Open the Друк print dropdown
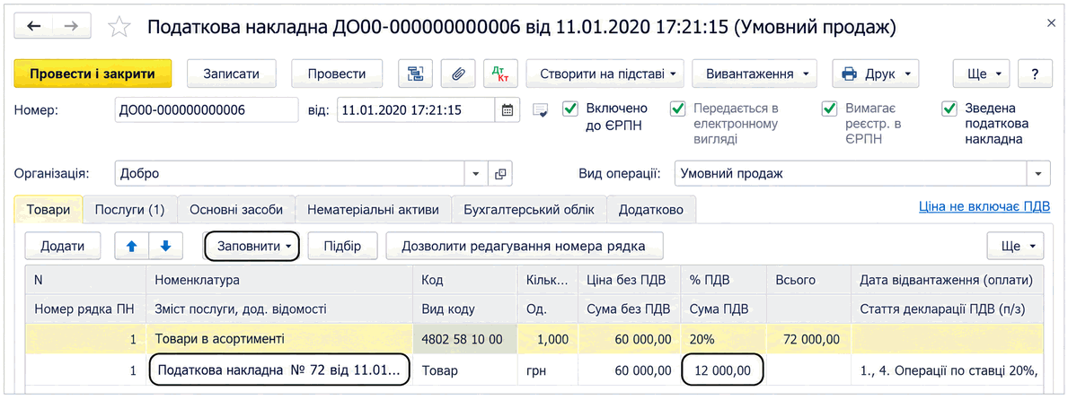Screen dimensions: 1068x400 coord(876,74)
